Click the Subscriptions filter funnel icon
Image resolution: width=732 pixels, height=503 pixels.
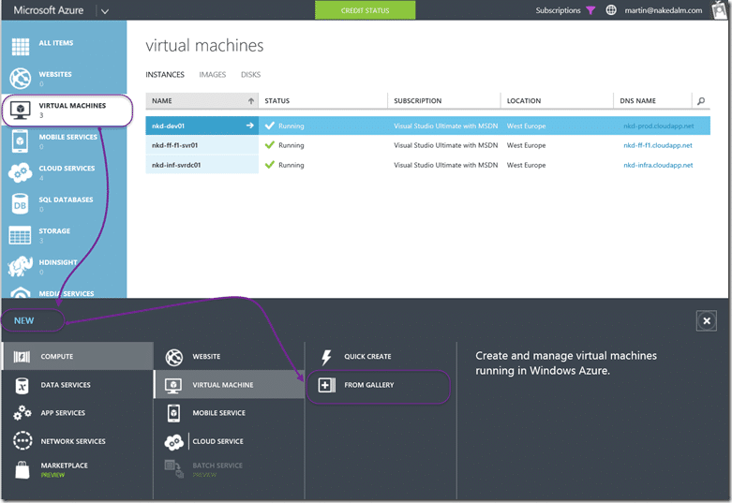(x=590, y=10)
